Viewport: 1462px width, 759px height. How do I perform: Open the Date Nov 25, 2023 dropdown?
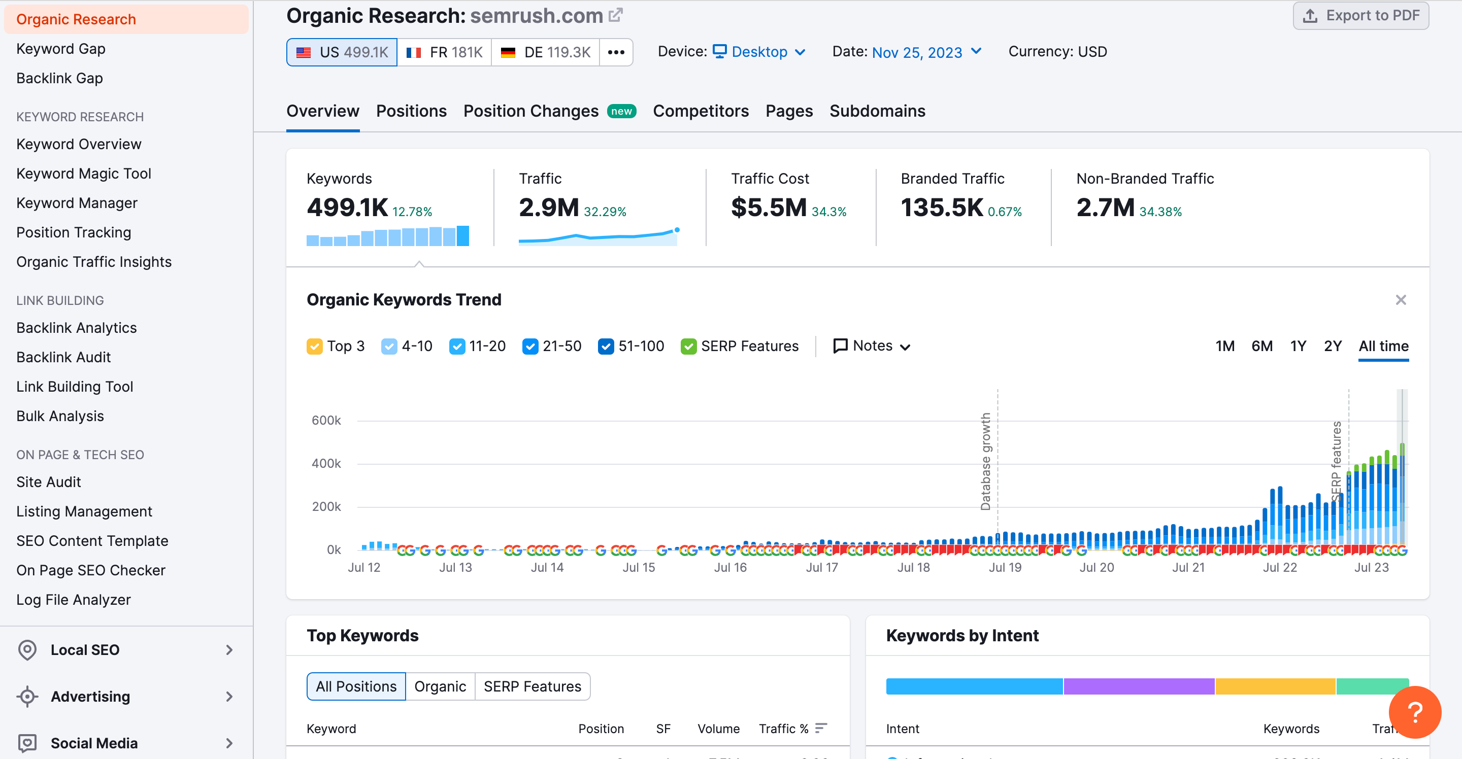pos(926,52)
